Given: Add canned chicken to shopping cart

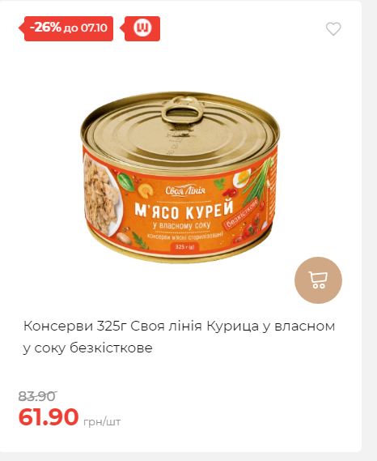Looking at the screenshot, I should 318,280.
